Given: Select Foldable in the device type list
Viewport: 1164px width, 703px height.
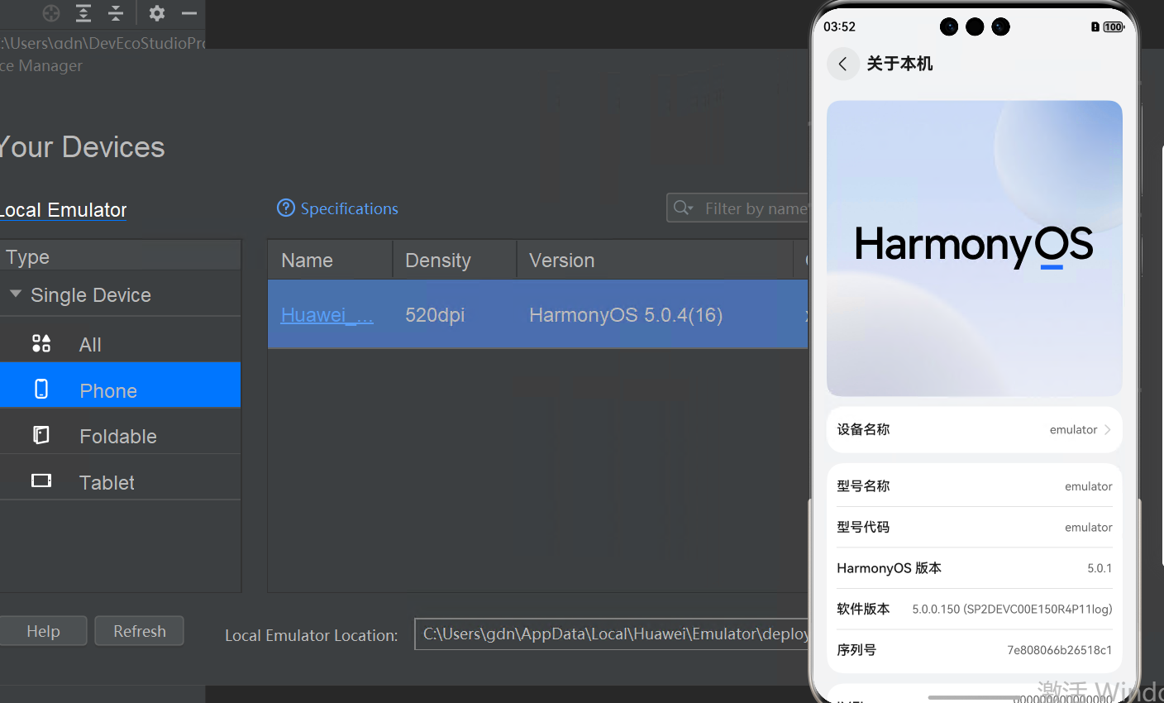Looking at the screenshot, I should (121, 431).
